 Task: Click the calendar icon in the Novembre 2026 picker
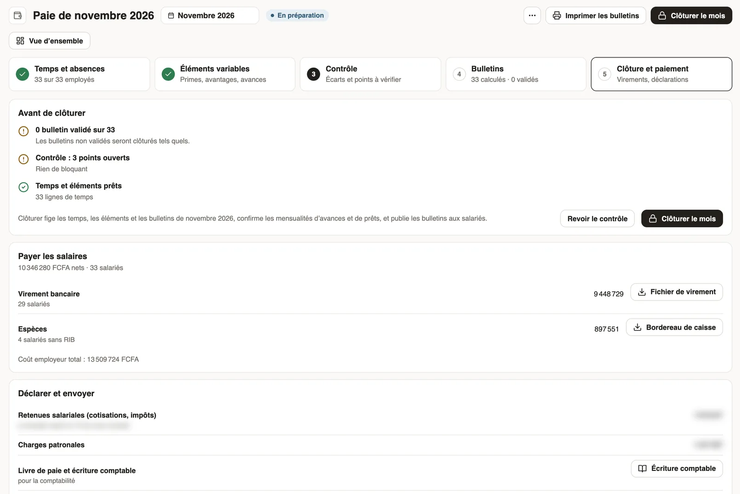tap(171, 16)
